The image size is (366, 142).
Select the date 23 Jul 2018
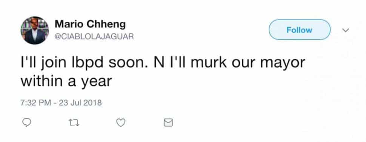tap(80, 103)
